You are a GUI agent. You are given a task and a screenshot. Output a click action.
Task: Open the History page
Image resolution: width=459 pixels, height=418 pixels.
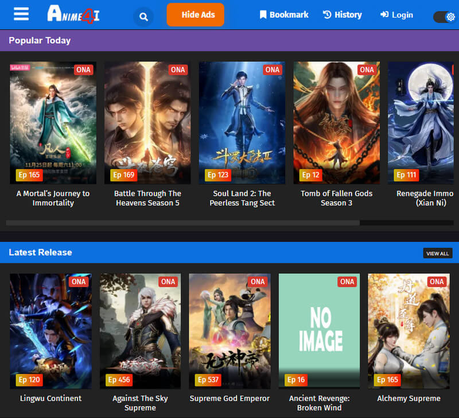pos(342,15)
